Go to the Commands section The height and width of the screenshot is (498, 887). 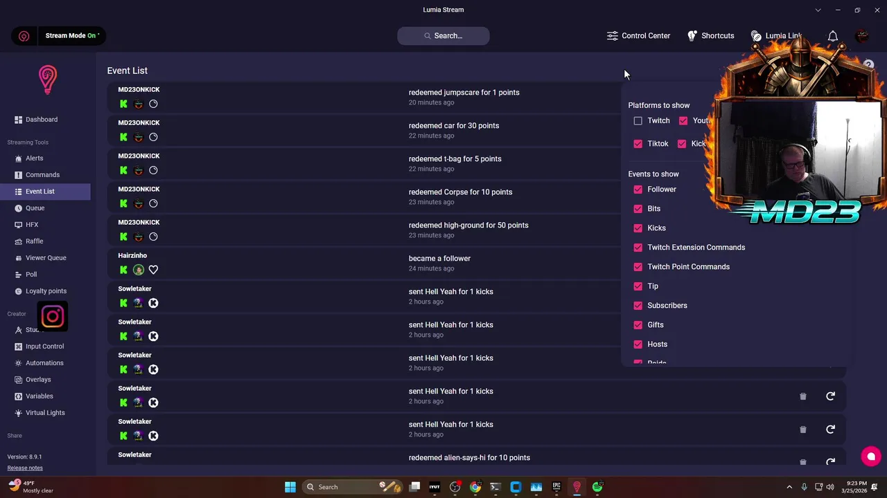(45, 175)
